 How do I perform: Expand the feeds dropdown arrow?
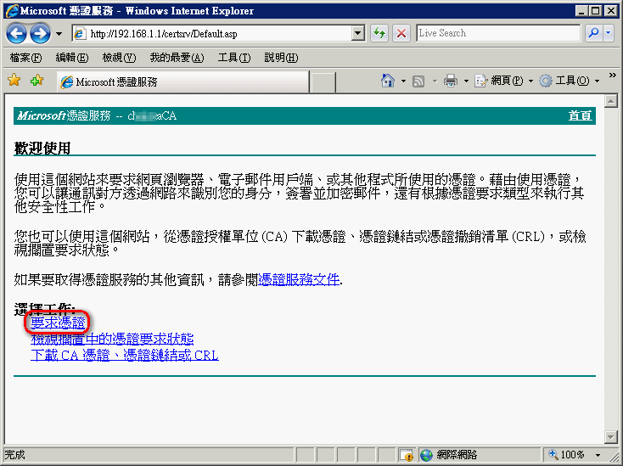point(435,81)
